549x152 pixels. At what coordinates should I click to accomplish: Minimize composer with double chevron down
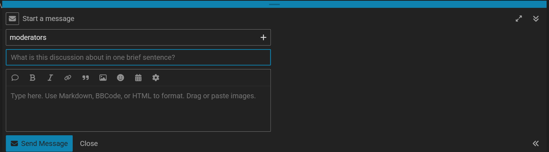(x=535, y=19)
